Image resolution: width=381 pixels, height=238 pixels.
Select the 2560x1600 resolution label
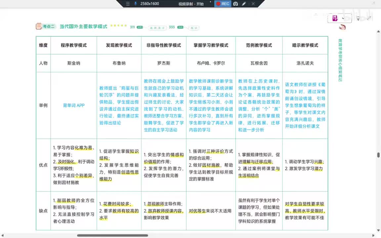coord(149,4)
